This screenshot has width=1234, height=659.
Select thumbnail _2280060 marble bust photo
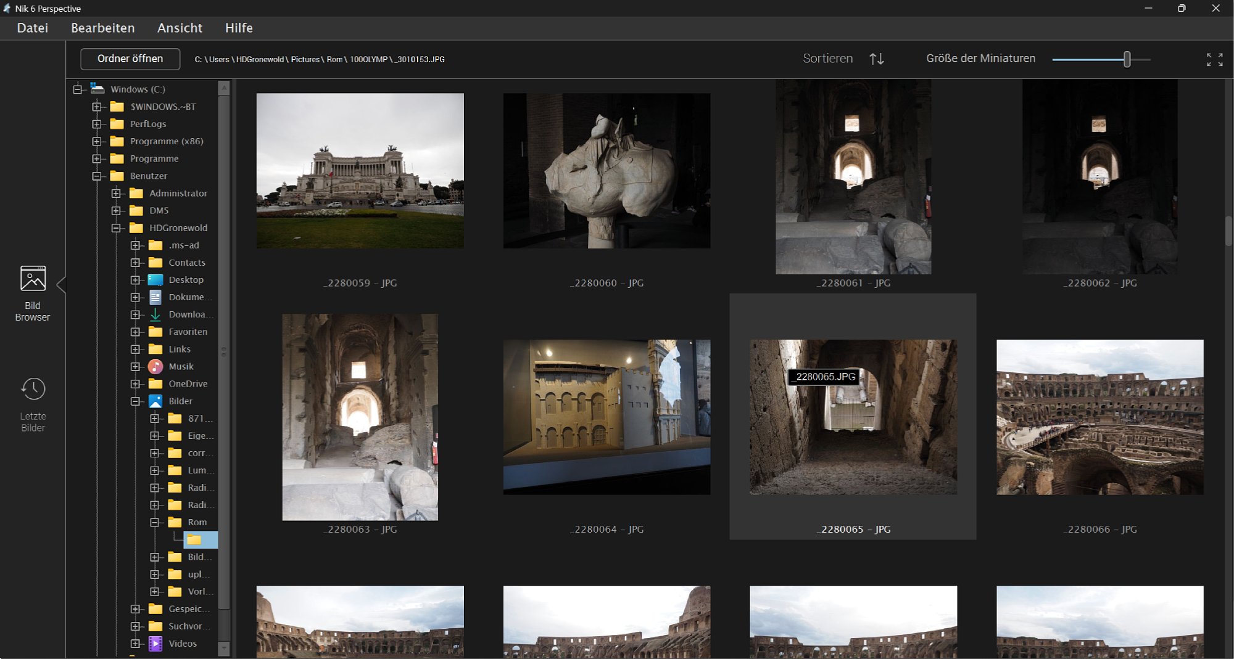coord(607,171)
